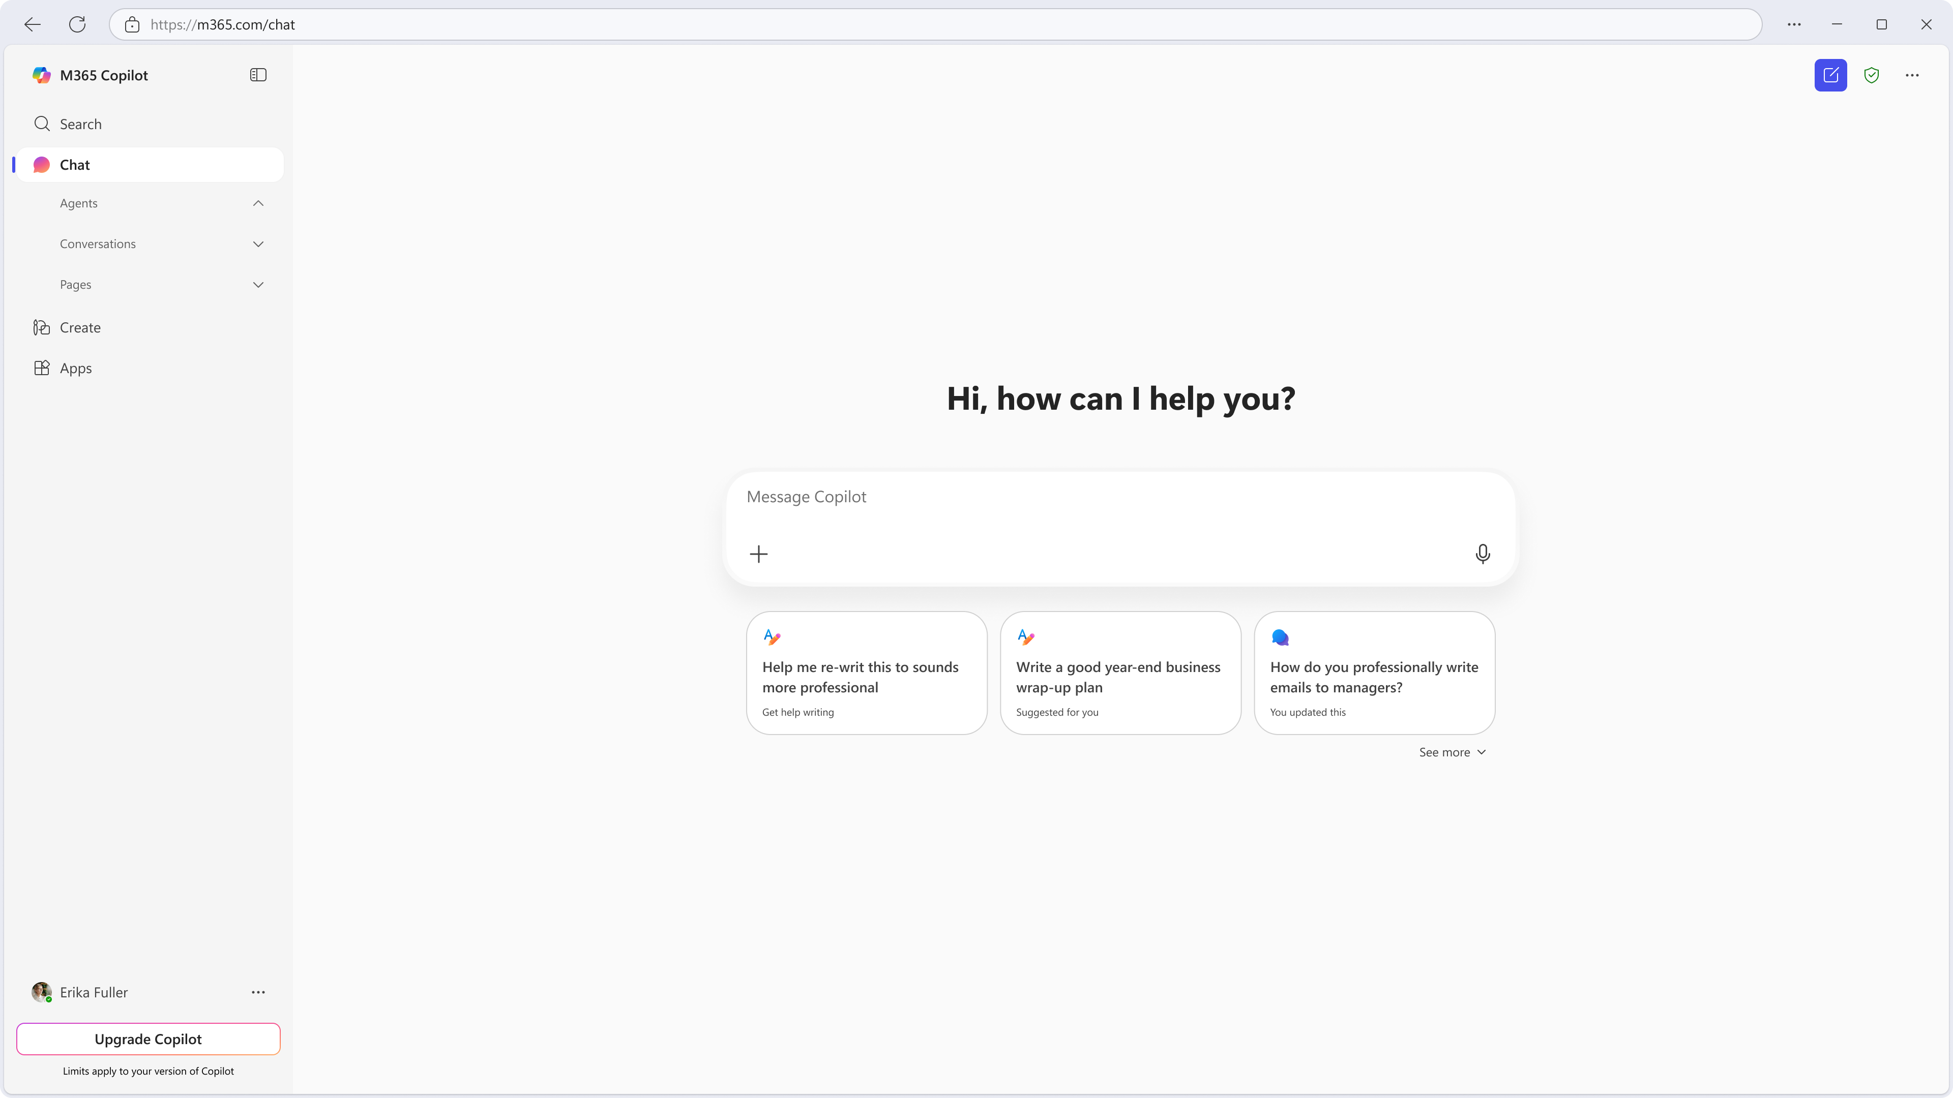Click Suggested for you caption
Image resolution: width=1953 pixels, height=1098 pixels.
(x=1057, y=712)
